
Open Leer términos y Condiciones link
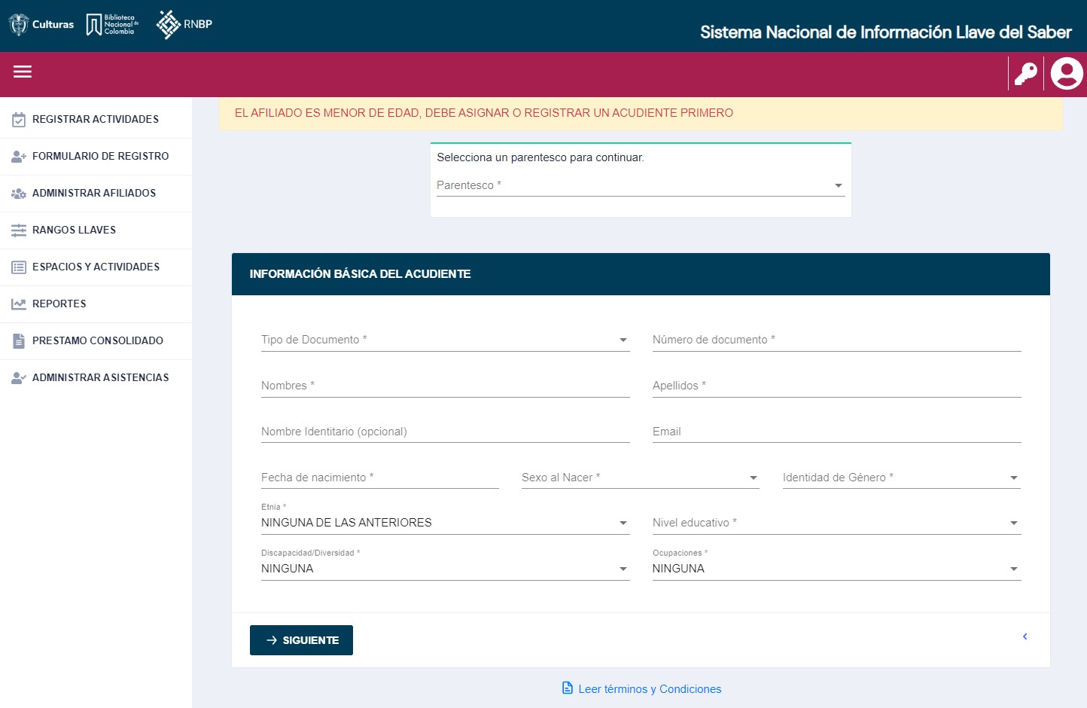pyautogui.click(x=650, y=689)
